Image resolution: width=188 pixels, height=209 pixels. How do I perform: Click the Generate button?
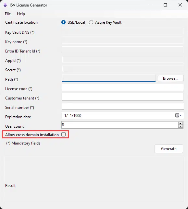169,149
